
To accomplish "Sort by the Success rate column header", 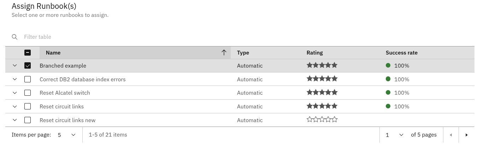I will (x=402, y=53).
